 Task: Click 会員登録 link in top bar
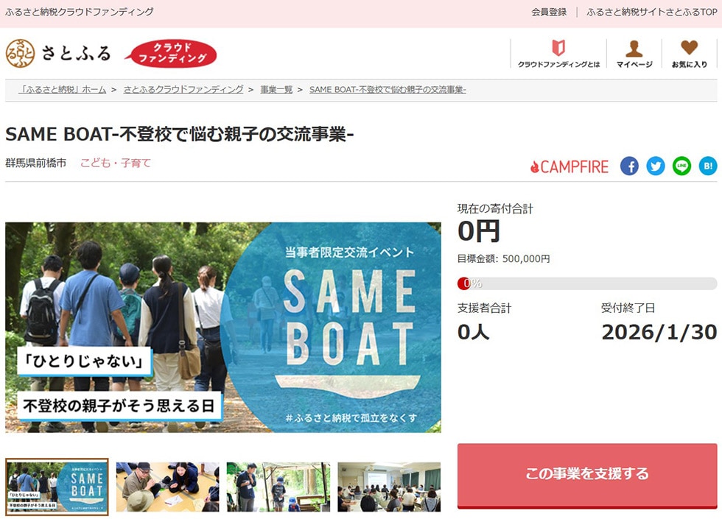(x=549, y=13)
